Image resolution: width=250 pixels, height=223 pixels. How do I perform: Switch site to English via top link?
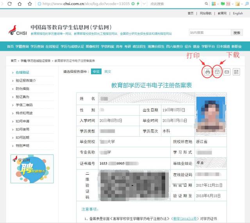tap(238, 13)
